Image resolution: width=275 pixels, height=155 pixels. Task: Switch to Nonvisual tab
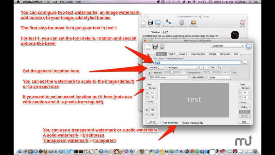click(x=225, y=54)
